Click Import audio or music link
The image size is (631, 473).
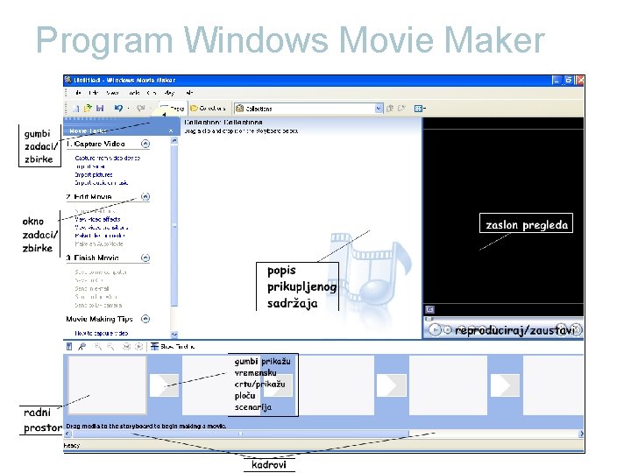pos(102,182)
